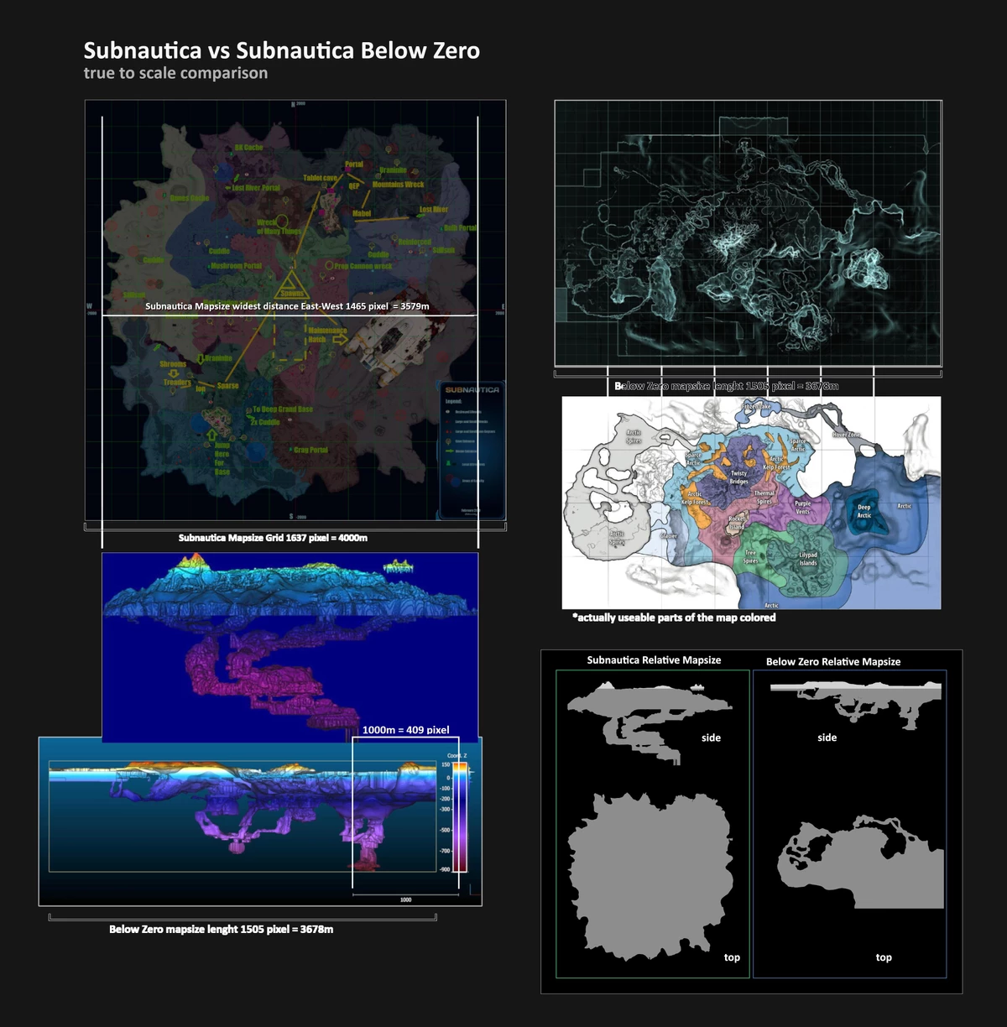Click the title Subnautica vs Subnautica Below Zero
Viewport: 1007px width, 1027px height.
click(x=282, y=50)
